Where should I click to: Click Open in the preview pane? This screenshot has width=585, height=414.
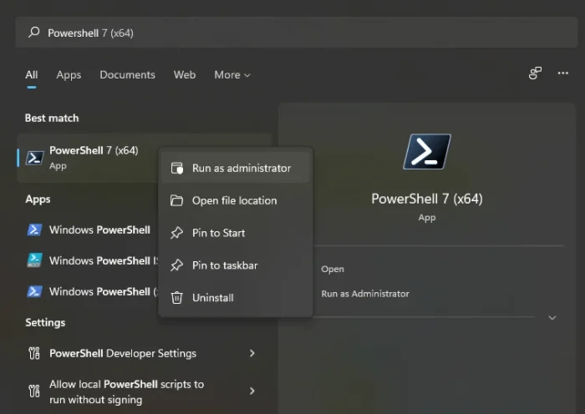pos(333,269)
